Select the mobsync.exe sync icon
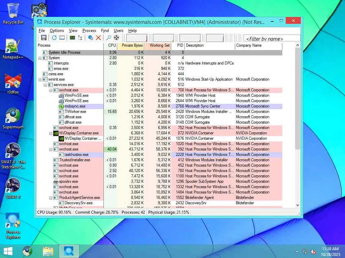The height and width of the screenshot is (258, 345). click(x=61, y=106)
